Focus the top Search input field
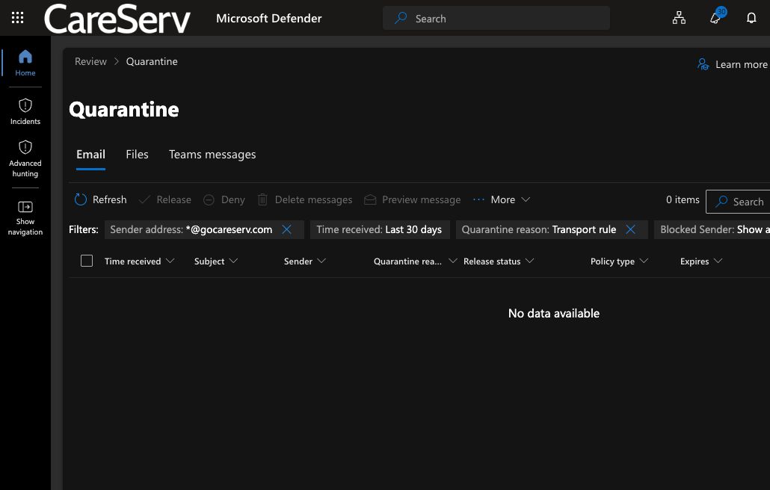770x490 pixels. coord(496,18)
